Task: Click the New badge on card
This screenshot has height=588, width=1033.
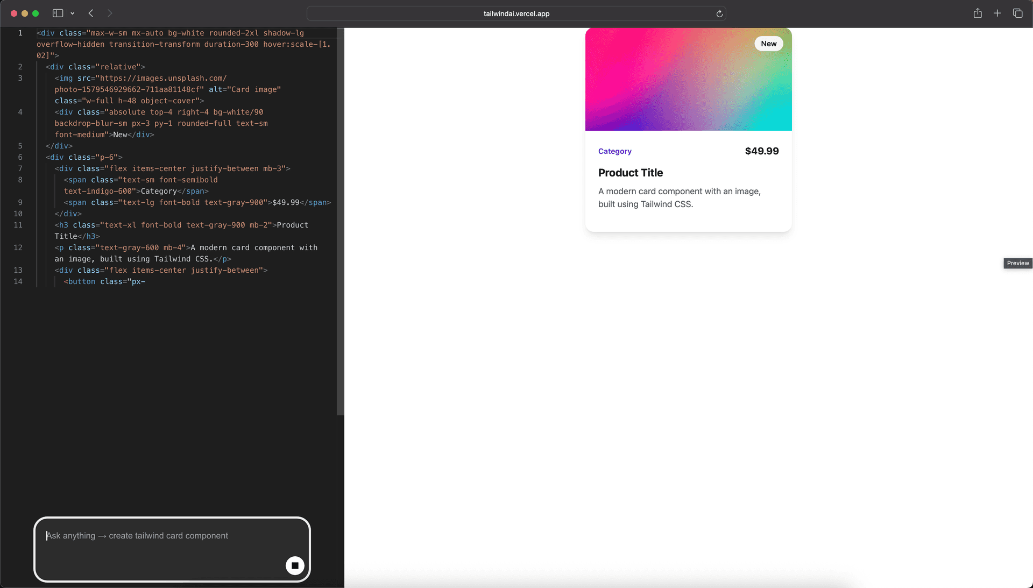Action: coord(768,44)
